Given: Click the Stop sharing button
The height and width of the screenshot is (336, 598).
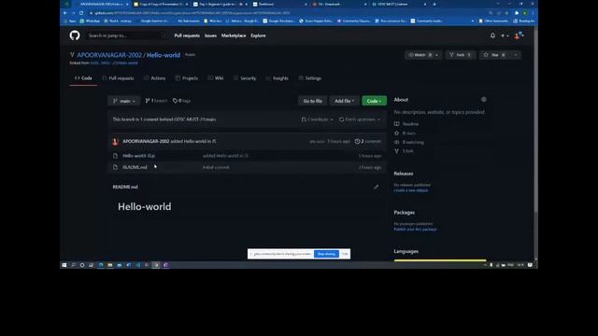Looking at the screenshot, I should (x=326, y=254).
